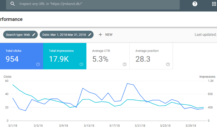
Task: Open the Date: Mar 1–Mar 31, 2018 filter
Action: [64, 35]
